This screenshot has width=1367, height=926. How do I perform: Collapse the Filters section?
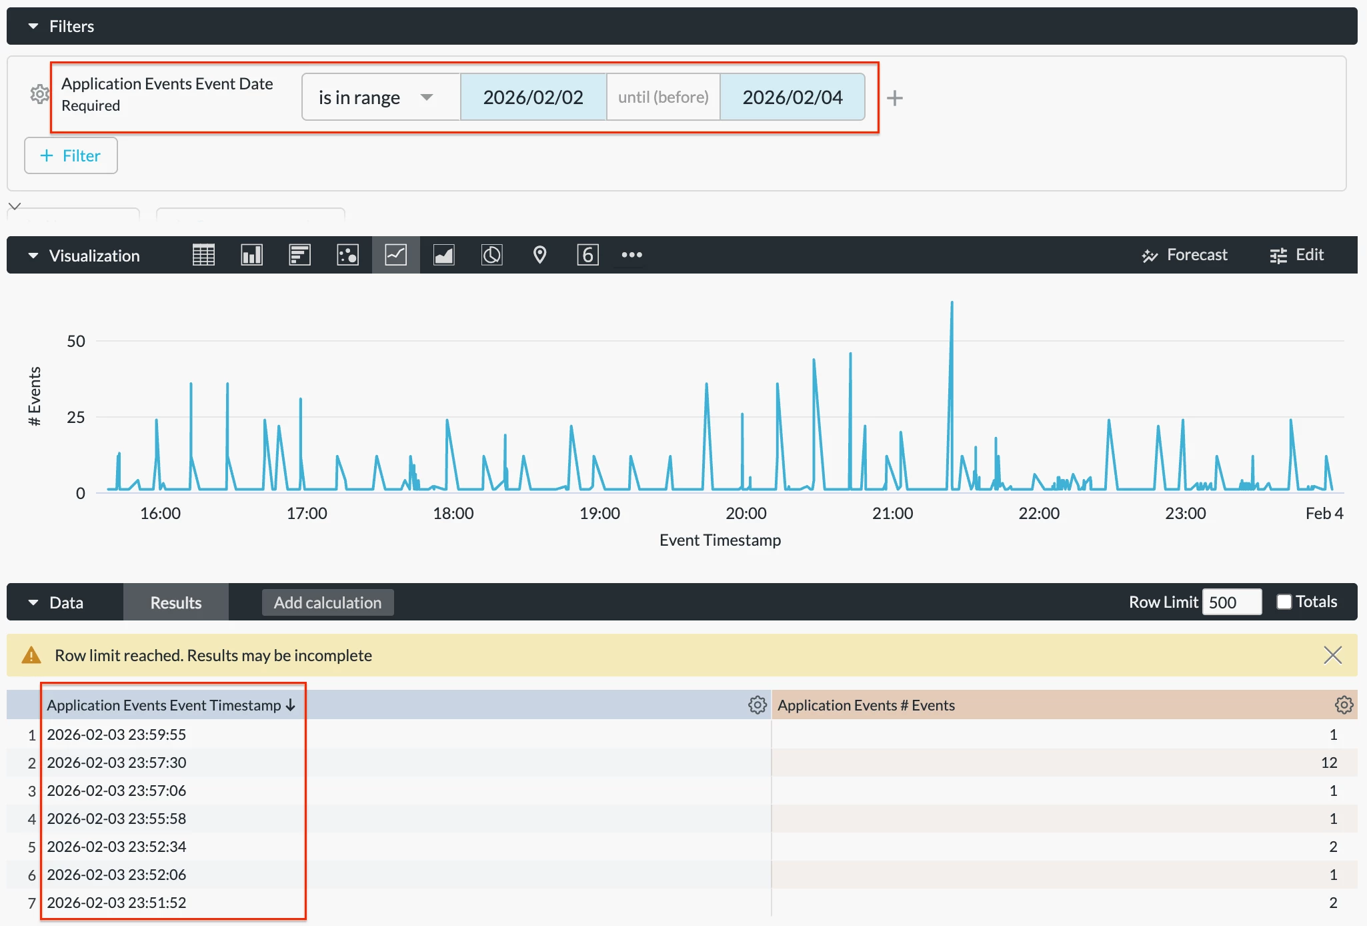(33, 27)
